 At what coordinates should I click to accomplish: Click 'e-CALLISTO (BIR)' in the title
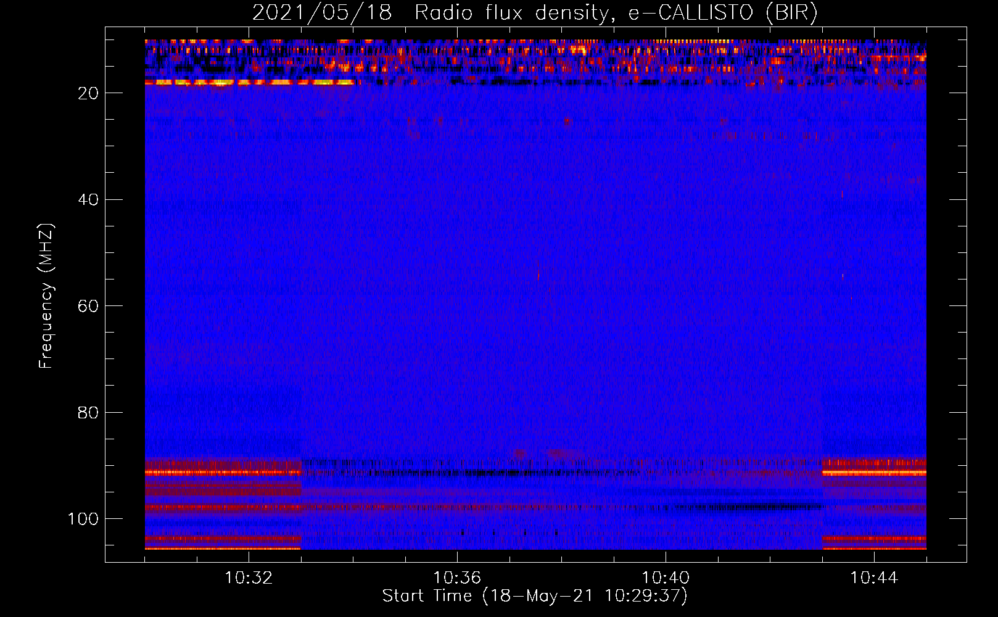pos(723,13)
